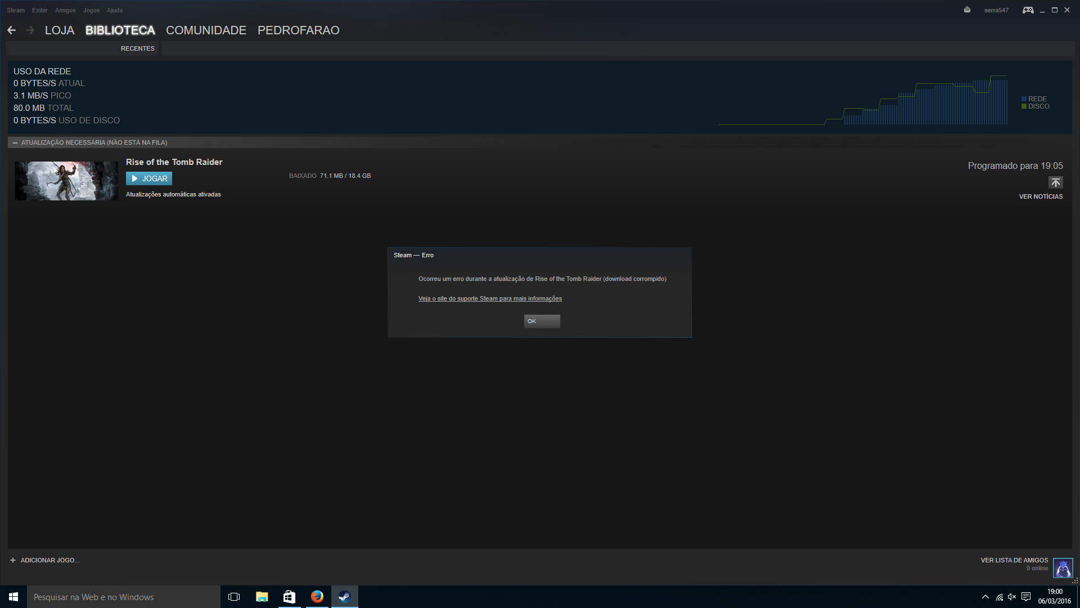Click the network usage graph
Screen dimensions: 1080x608
(863, 100)
